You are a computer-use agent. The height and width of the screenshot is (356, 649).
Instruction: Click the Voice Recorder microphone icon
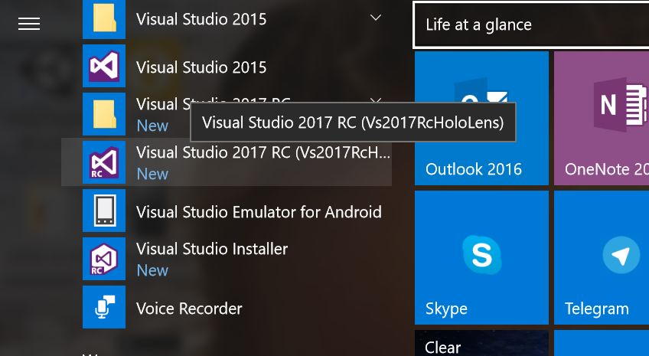[x=104, y=307]
